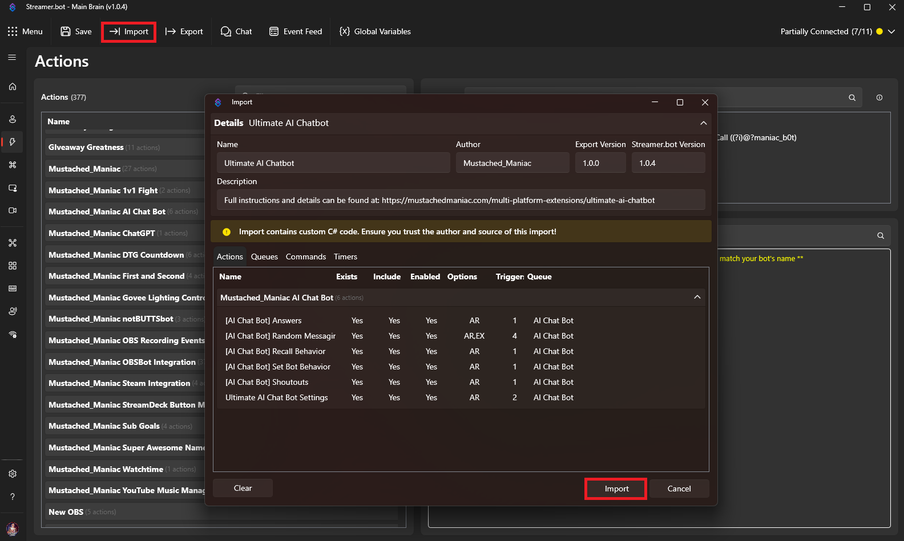Select the [AI Chat Bot] Set Bot Behavior row
Viewport: 904px width, 541px height.
(x=461, y=367)
